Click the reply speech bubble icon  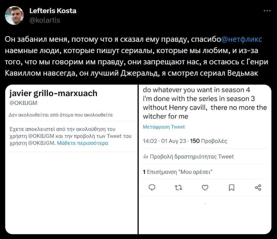point(152,187)
